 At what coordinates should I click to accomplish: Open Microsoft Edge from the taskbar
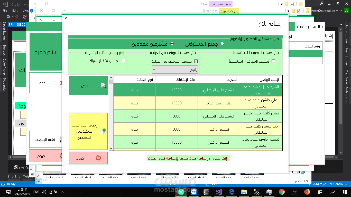pyautogui.click(x=231, y=192)
